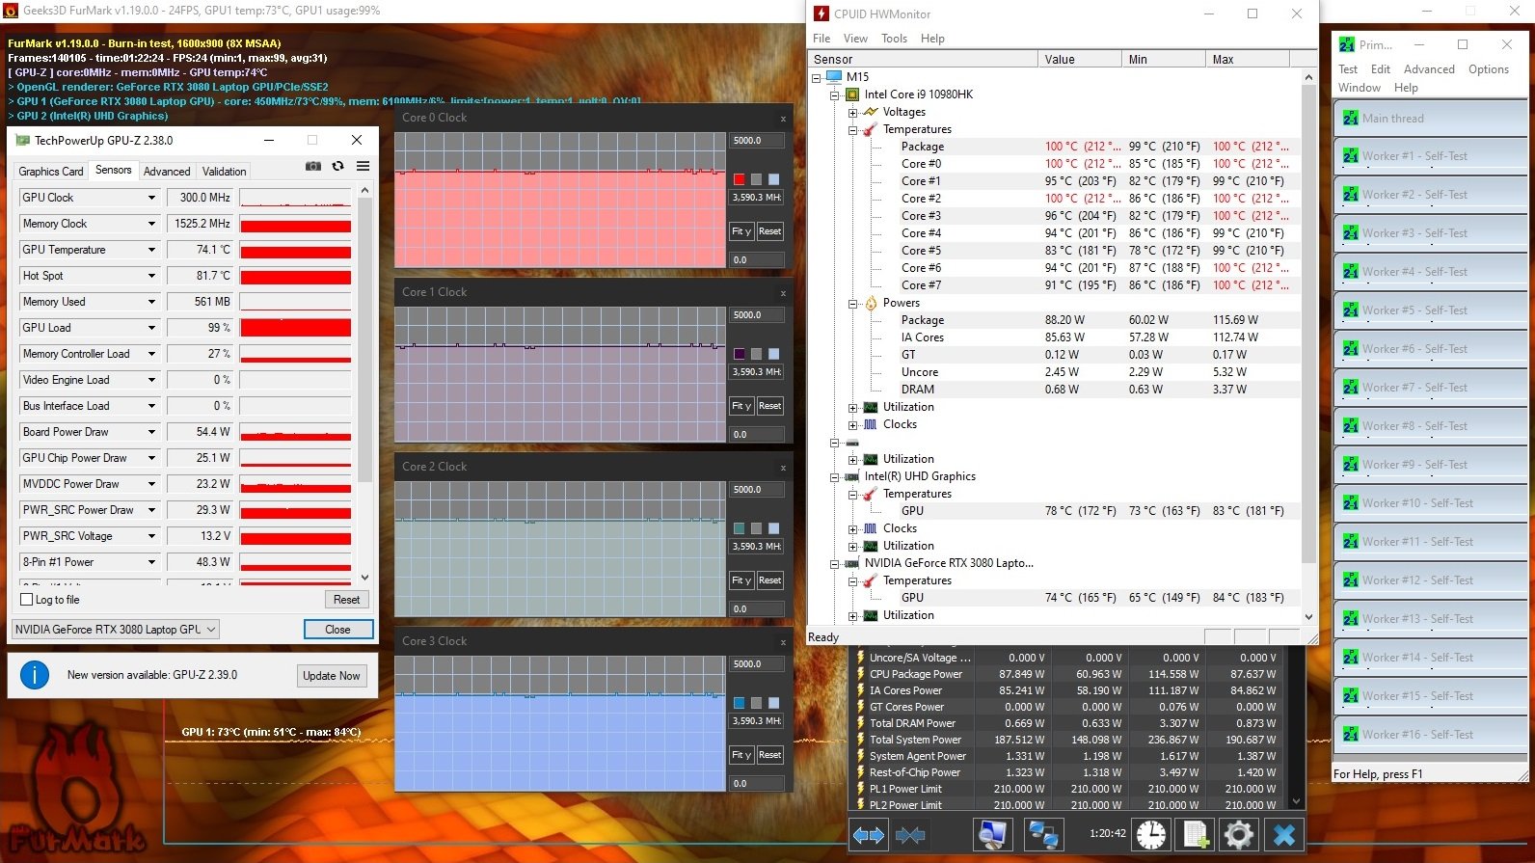Viewport: 1535px width, 863px height.
Task: Open the GPU Clock sensor dropdown
Action: [x=151, y=198]
